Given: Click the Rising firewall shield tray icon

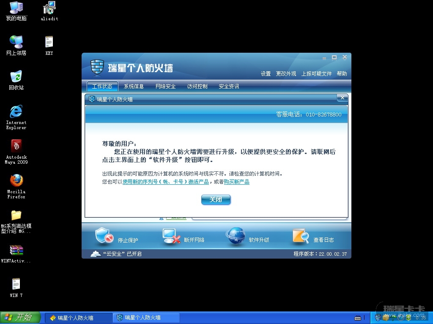Looking at the screenshot, I should (378, 318).
